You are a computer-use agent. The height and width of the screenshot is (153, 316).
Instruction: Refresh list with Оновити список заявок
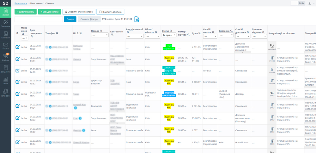[79, 12]
